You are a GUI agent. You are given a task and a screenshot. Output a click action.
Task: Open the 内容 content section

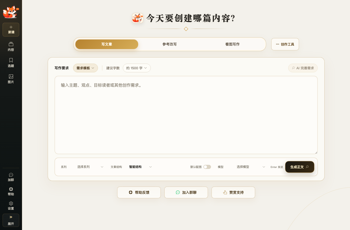coord(11,47)
